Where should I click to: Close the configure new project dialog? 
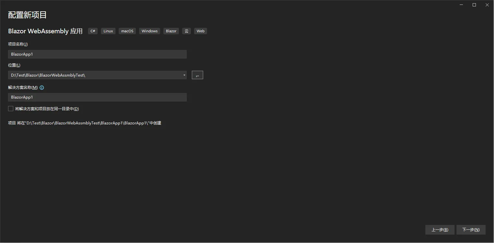487,5
